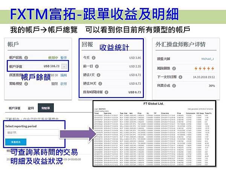Image resolution: width=226 pixels, height=170 pixels.
Task: Click the 14.10.2018 19:12 payment date
Action: click(x=204, y=77)
